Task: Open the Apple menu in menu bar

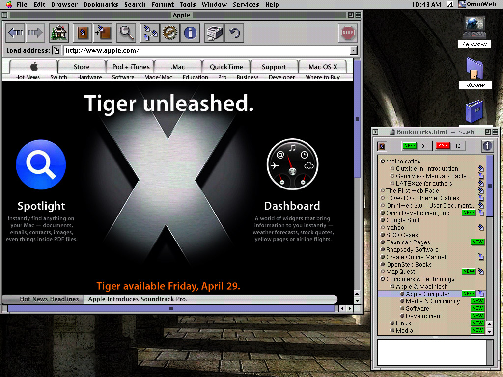Action: point(9,4)
